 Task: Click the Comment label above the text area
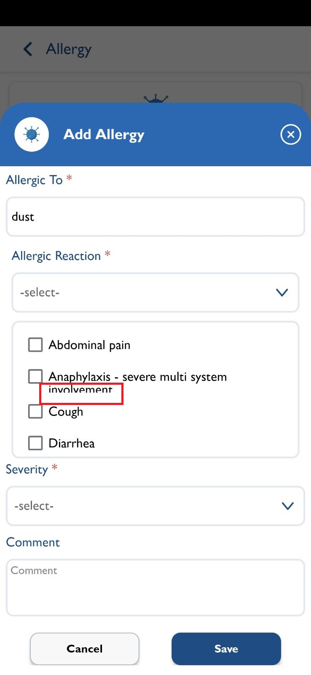pos(33,542)
